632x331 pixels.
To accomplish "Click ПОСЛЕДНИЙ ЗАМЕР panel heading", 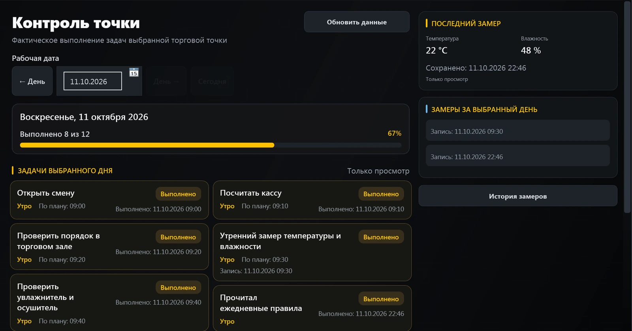I will pos(466,24).
